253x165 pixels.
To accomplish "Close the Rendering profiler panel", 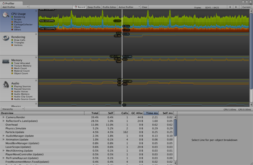I will (x=36, y=34).
